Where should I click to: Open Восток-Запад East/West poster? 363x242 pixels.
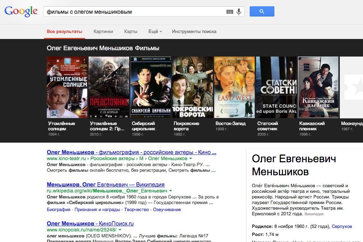point(235,87)
